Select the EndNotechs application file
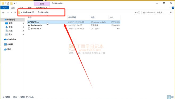Image resolution: width=175 pixels, height=99 pixels. pos(74,25)
